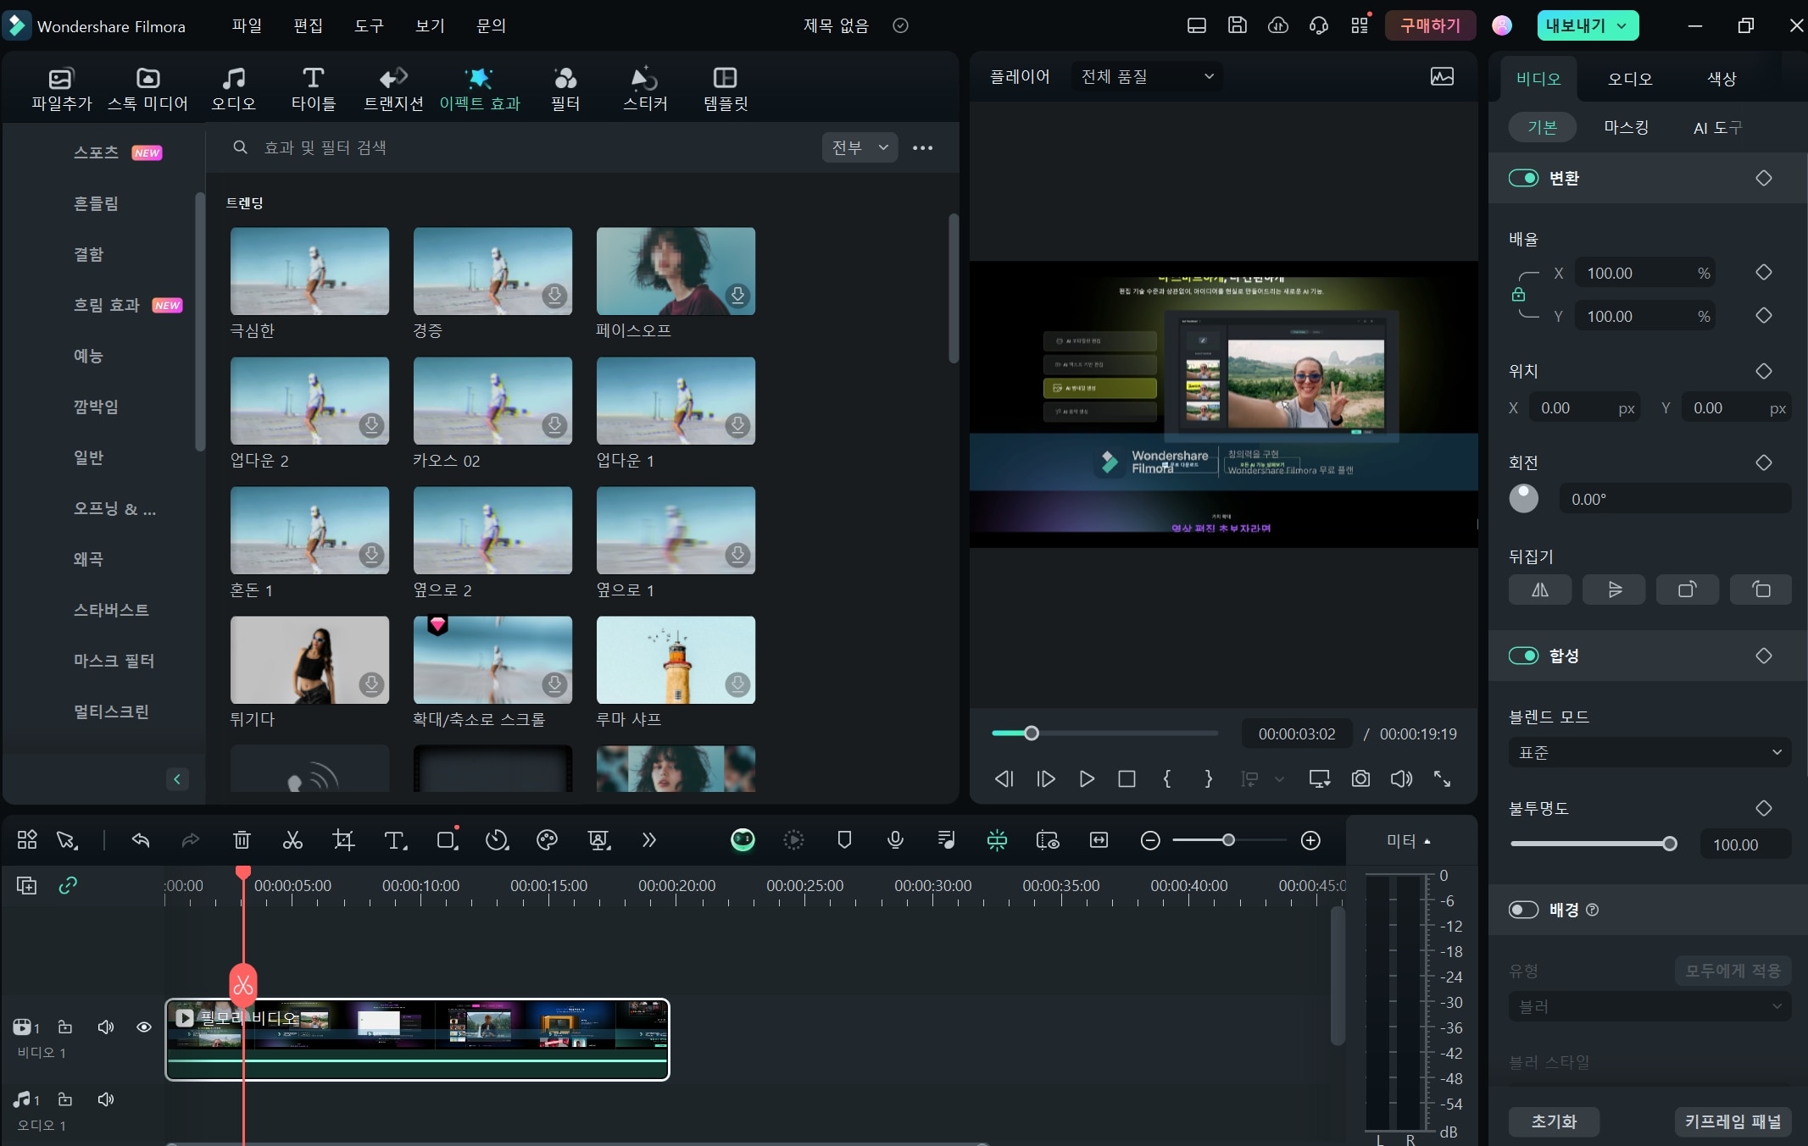Open the speed tool in timeline toolbar
The height and width of the screenshot is (1146, 1808).
497,839
